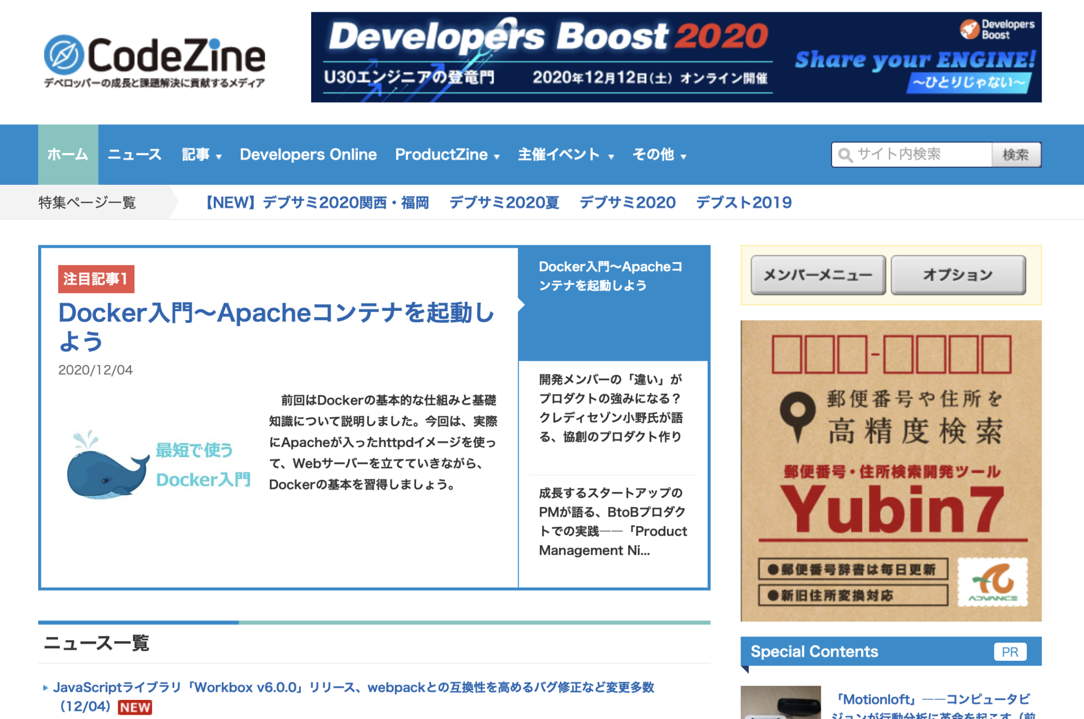Click the メンバーメニュー button
1084x719 pixels.
click(x=818, y=274)
